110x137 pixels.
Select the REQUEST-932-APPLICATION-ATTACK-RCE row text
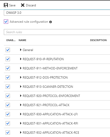tap(51, 133)
